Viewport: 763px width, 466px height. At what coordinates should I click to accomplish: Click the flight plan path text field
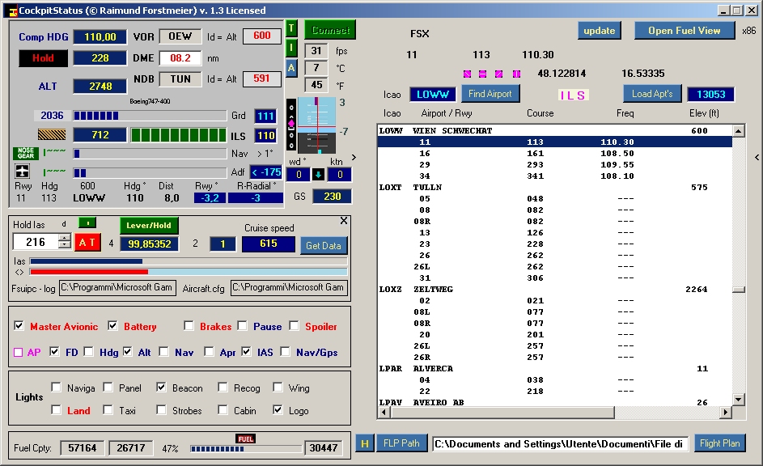560,444
